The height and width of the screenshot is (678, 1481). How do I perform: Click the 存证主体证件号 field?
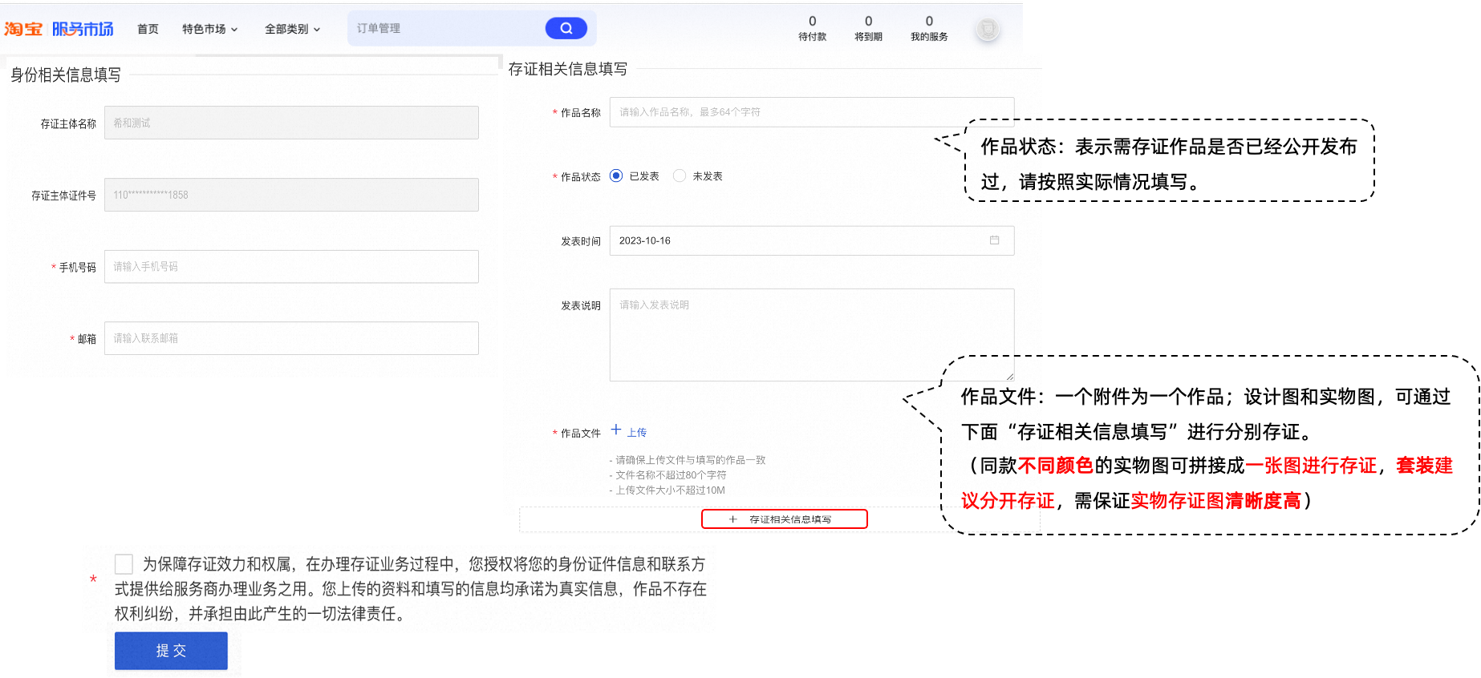tap(291, 195)
